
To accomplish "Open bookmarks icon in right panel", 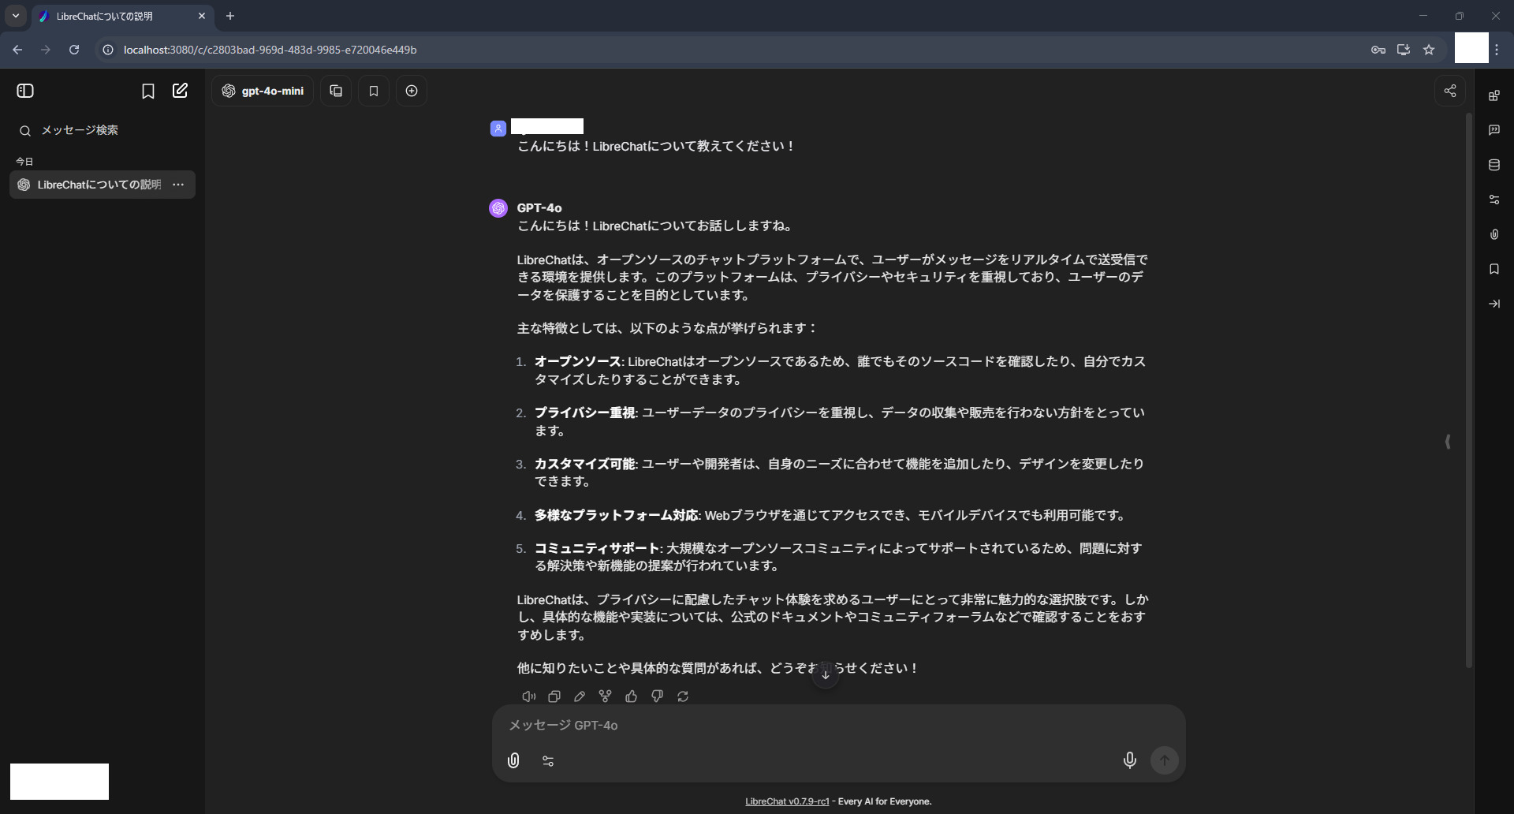I will tap(1494, 269).
